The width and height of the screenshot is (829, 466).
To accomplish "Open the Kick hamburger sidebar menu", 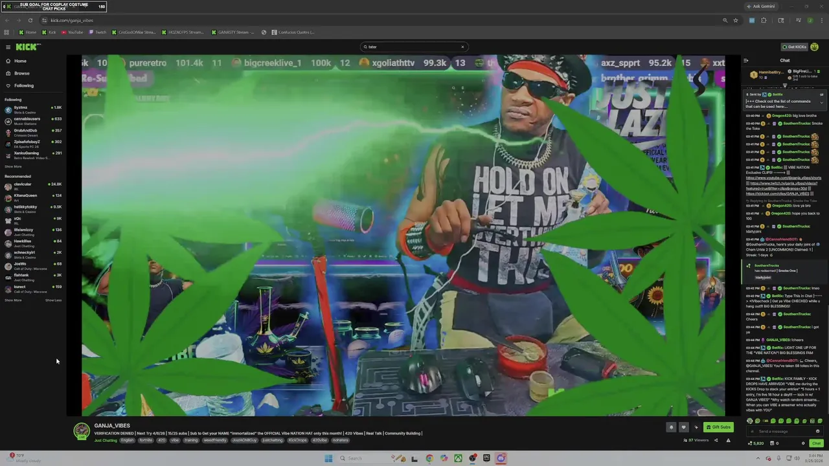I will pos(8,47).
